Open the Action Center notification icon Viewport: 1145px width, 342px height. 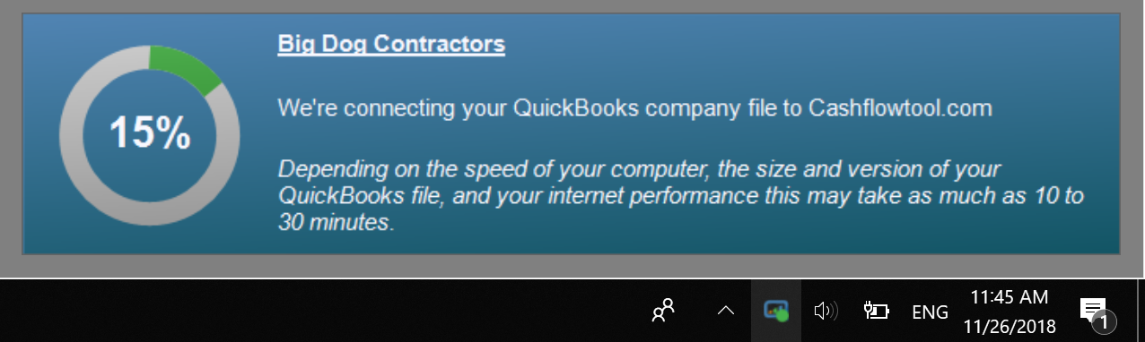coord(1093,310)
